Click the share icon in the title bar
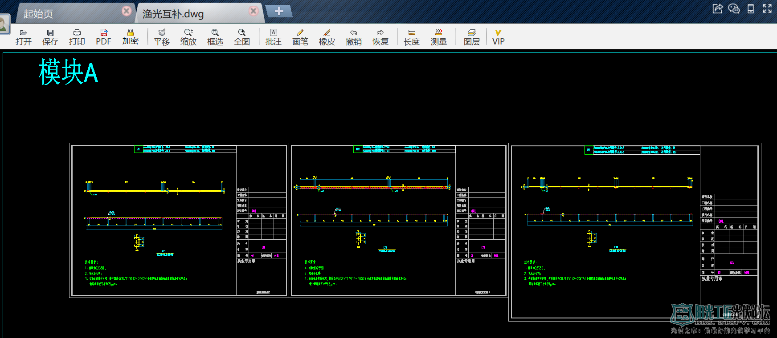Image resolution: width=777 pixels, height=338 pixels. click(x=717, y=8)
